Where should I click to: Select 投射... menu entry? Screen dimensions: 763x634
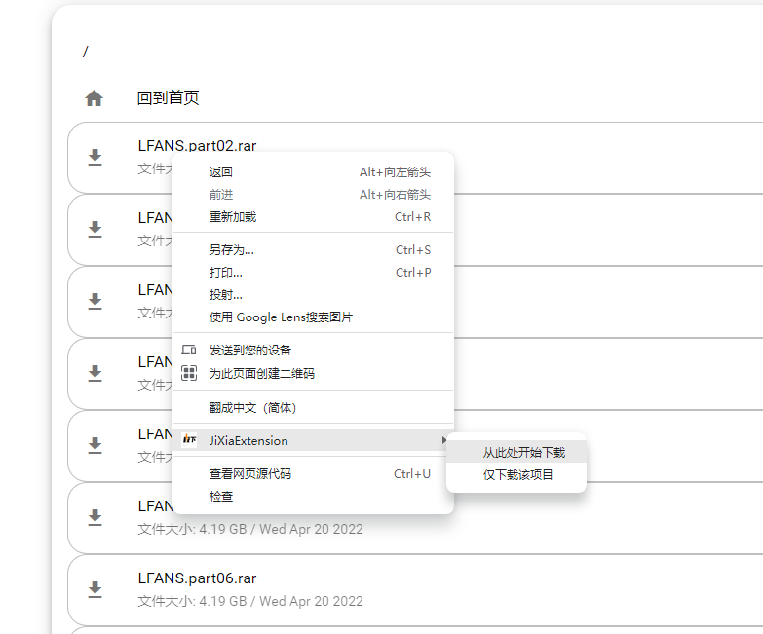point(314,295)
